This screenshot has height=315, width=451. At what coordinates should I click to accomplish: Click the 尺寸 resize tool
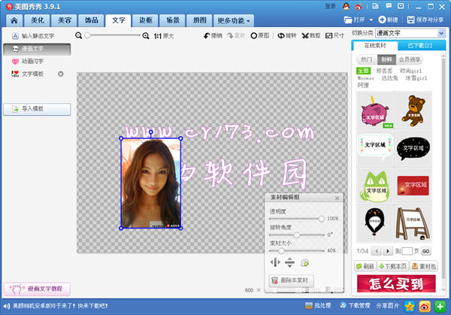click(x=334, y=35)
